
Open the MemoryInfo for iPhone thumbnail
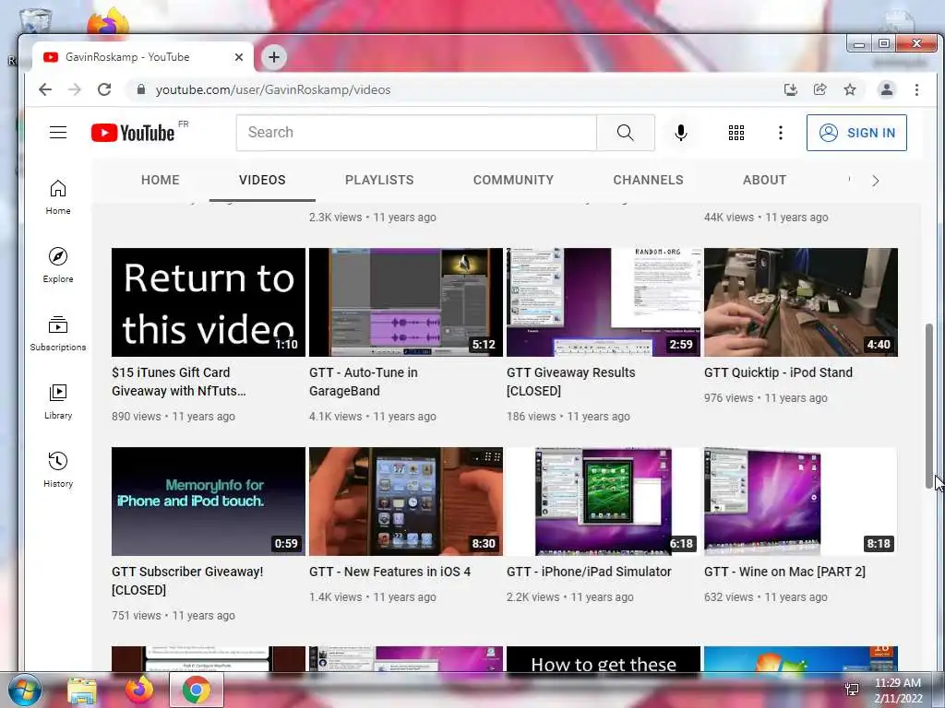point(209,501)
